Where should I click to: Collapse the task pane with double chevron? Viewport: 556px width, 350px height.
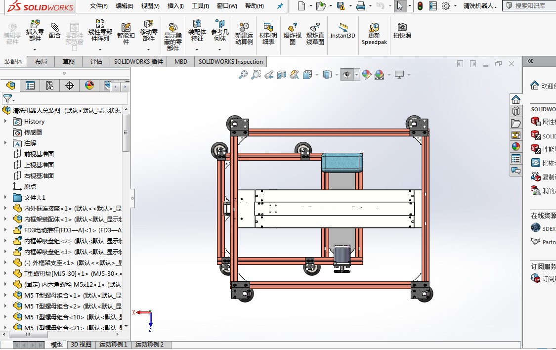coord(530,61)
